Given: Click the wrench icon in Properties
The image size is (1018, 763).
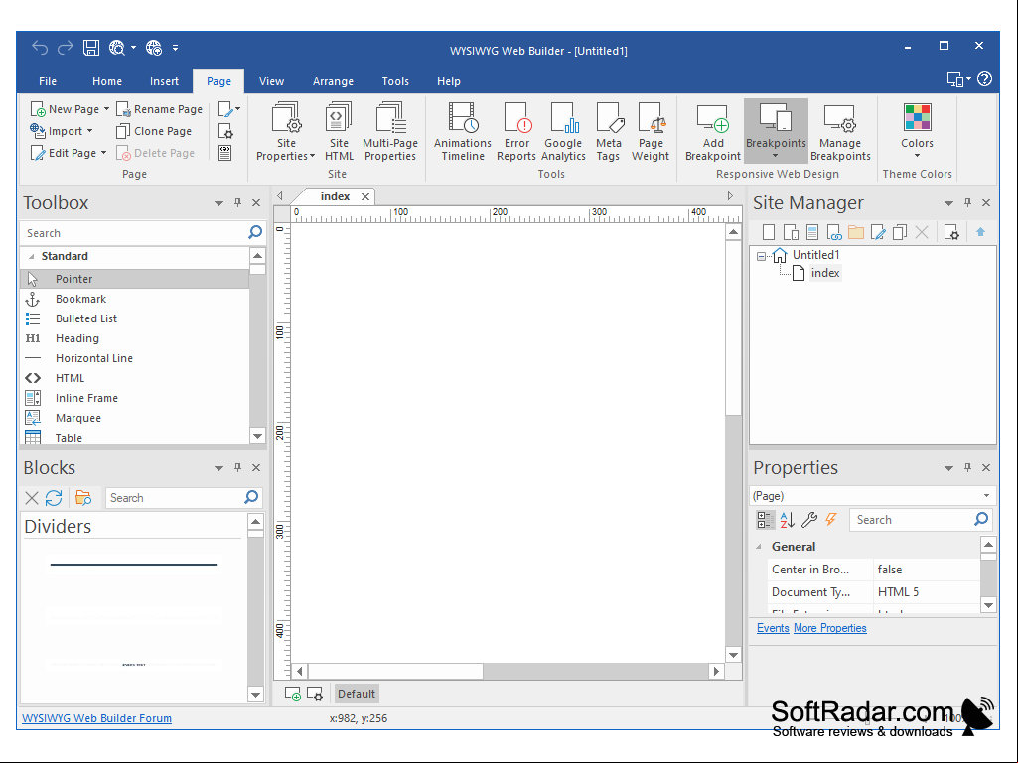Looking at the screenshot, I should 809,520.
